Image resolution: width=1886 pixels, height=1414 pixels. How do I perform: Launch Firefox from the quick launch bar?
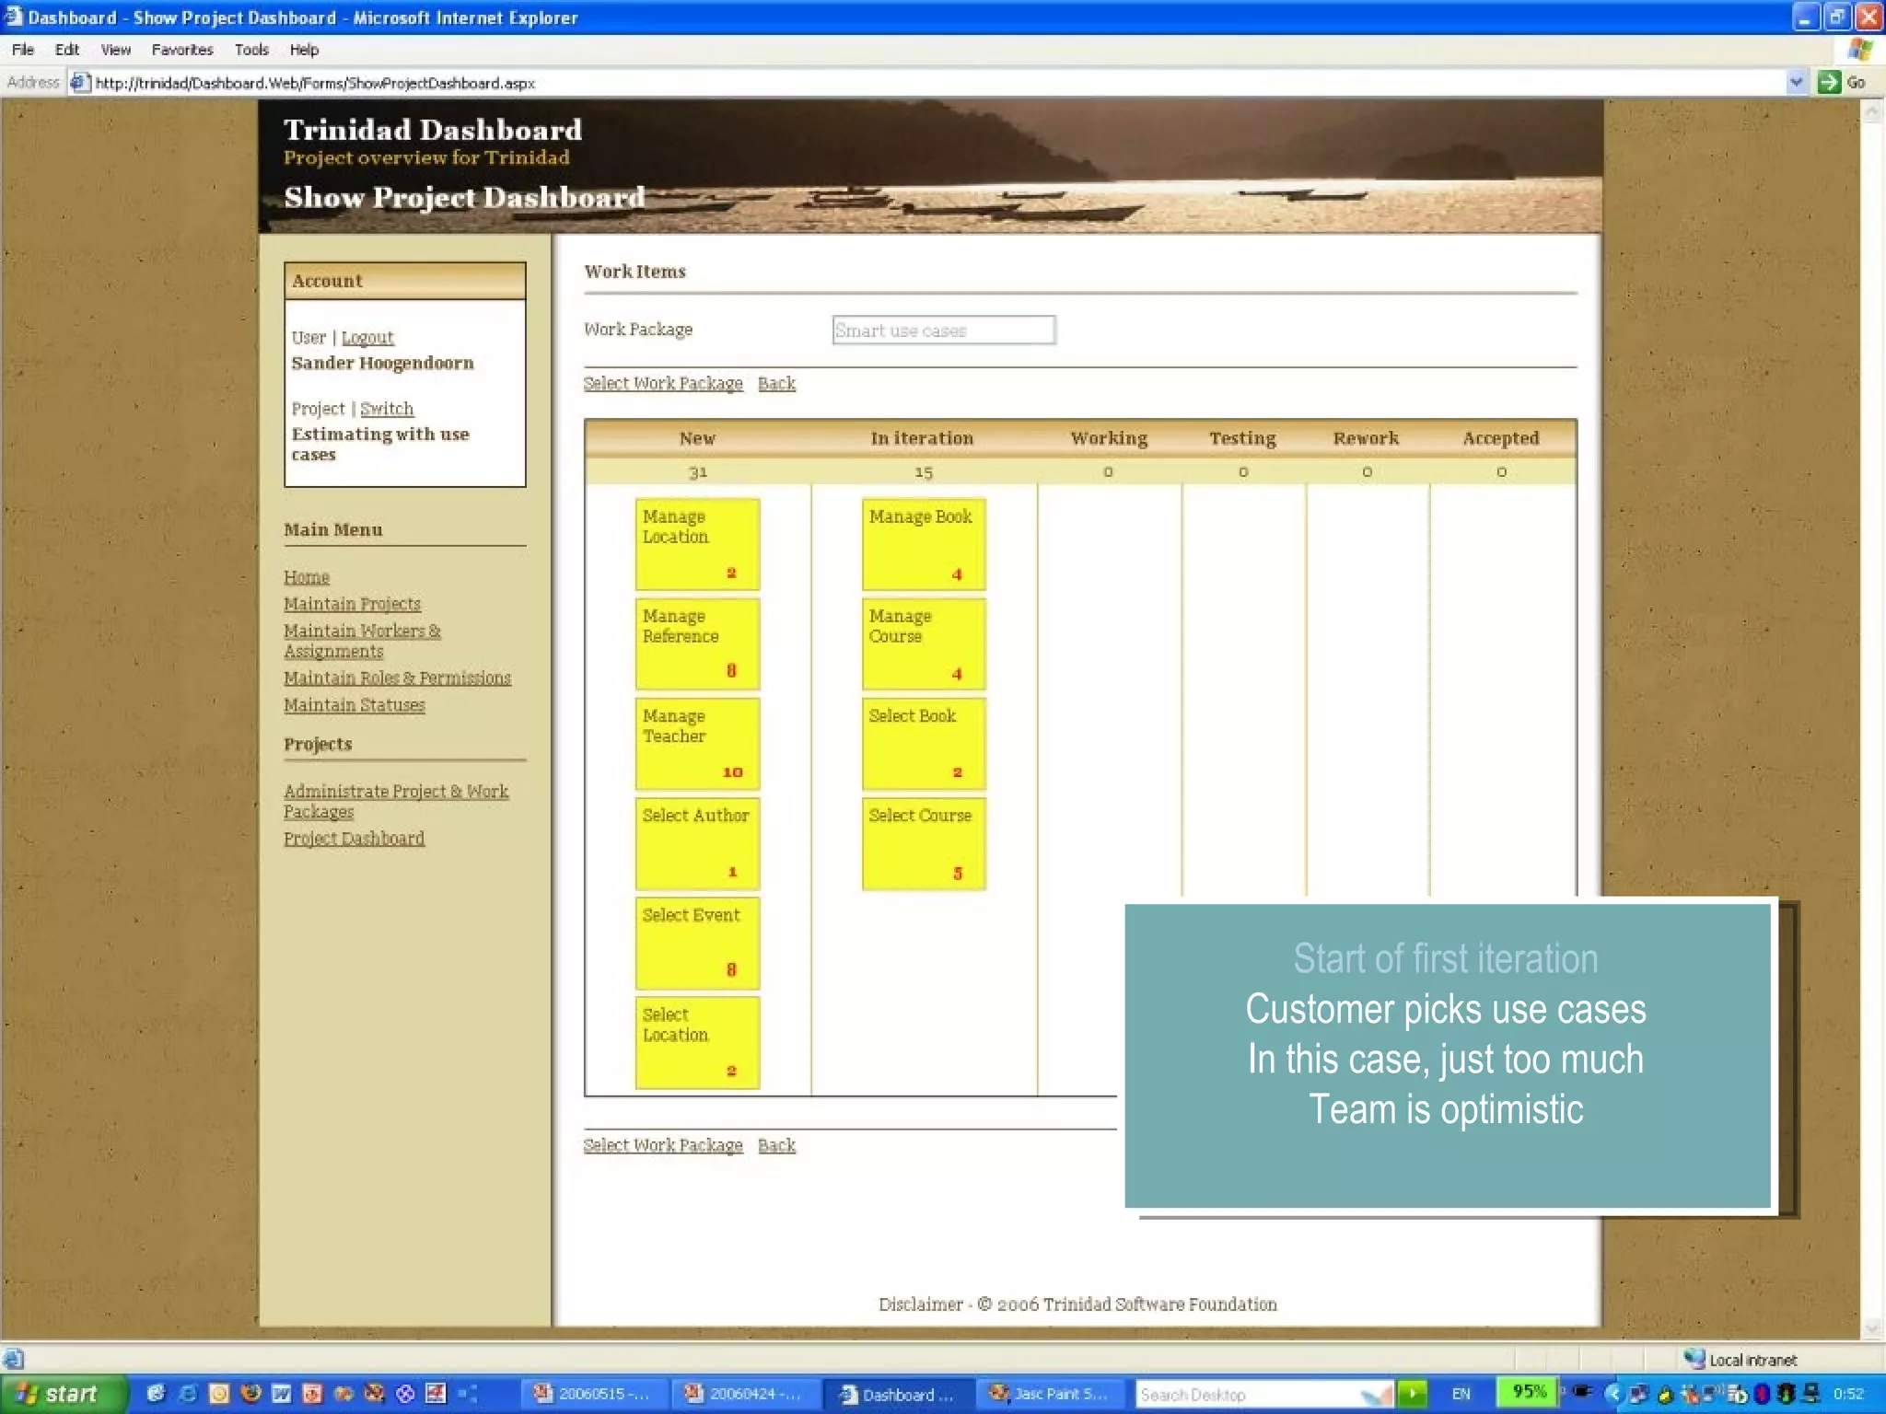[250, 1393]
